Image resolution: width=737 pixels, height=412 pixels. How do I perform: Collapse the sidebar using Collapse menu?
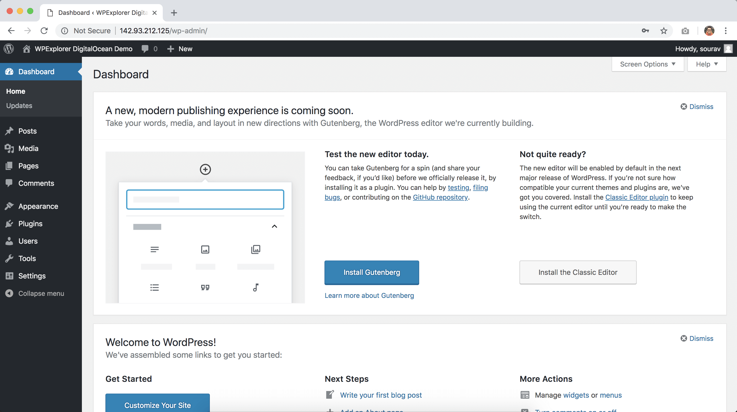(40, 293)
